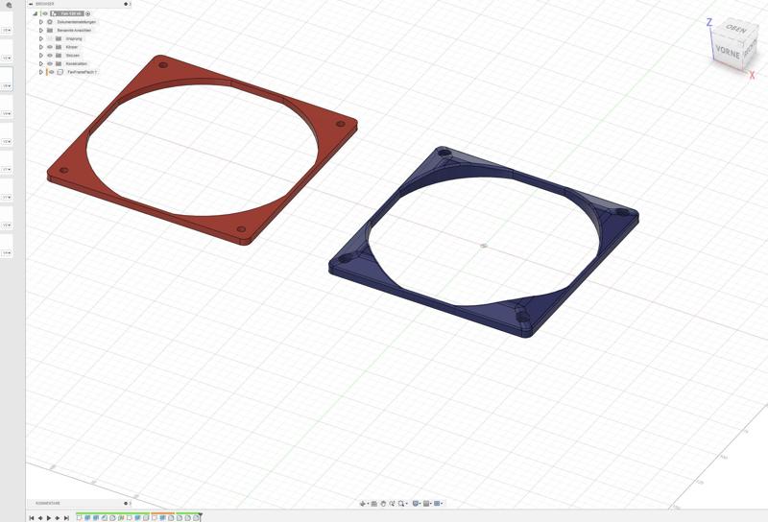
Task: Open the Viewports layout icon
Action: click(x=437, y=504)
